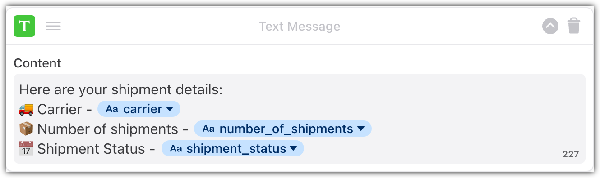Click the green T text message icon
Image resolution: width=600 pixels, height=178 pixels.
pos(24,26)
